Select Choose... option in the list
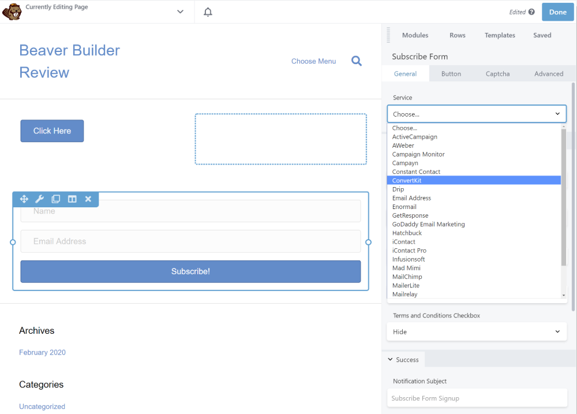The height and width of the screenshot is (414, 577). coord(474,128)
